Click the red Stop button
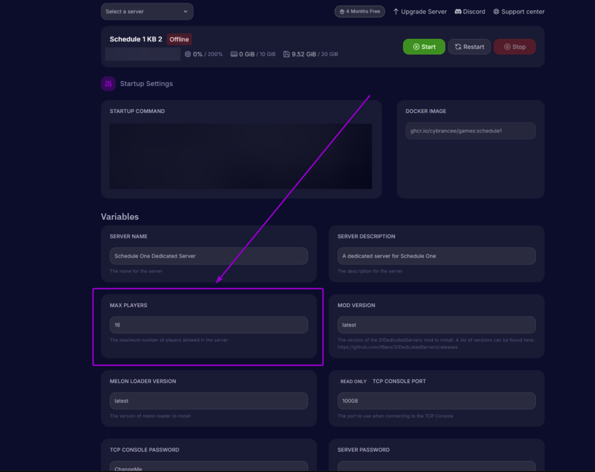Image resolution: width=595 pixels, height=472 pixels. click(x=515, y=47)
